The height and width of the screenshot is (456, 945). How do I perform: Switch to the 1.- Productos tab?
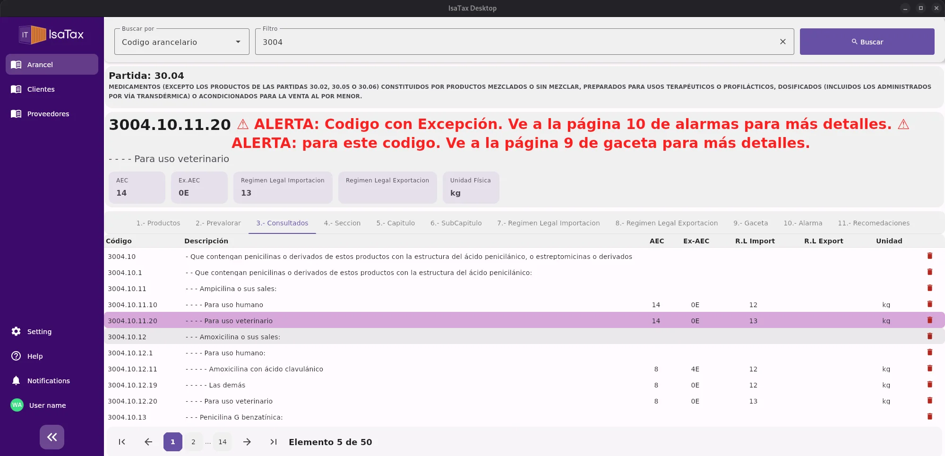click(158, 223)
